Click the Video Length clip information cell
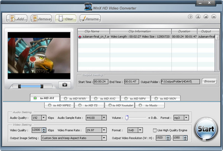This screenshot has height=151, width=223. (x=140, y=37)
